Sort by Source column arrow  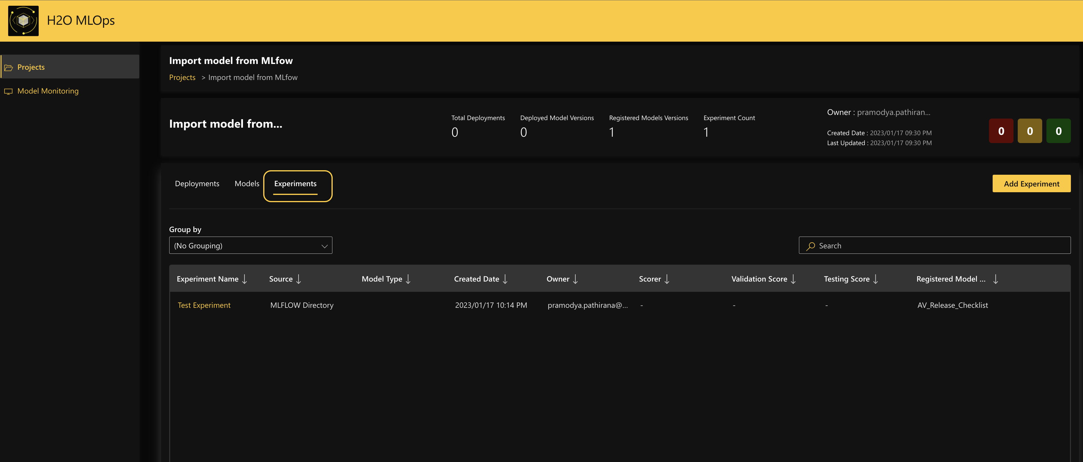(x=299, y=279)
